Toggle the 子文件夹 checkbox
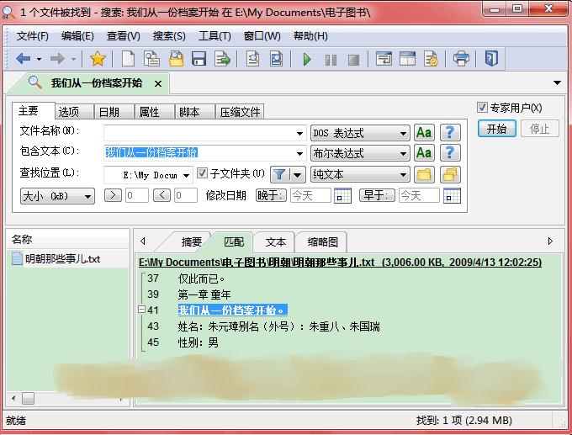 (202, 172)
